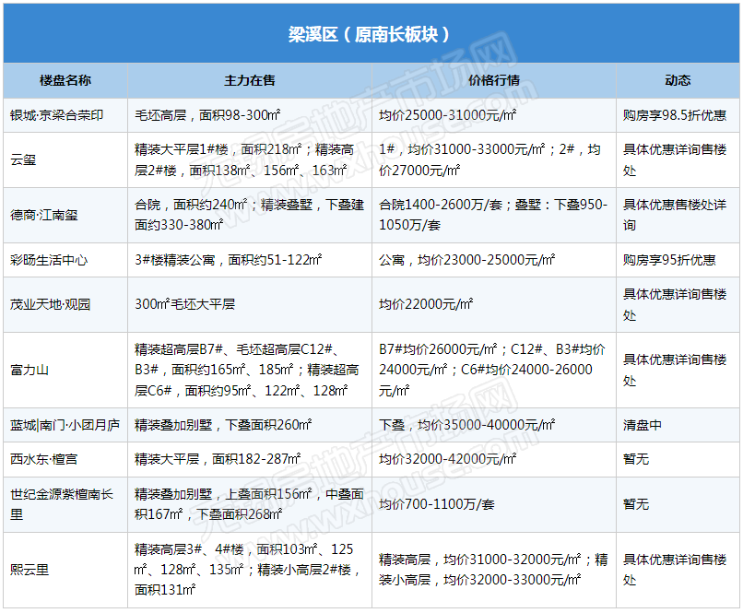Image resolution: width=743 pixels, height=613 pixels.
Task: Select the 清盘中 status cell
Action: 643,426
